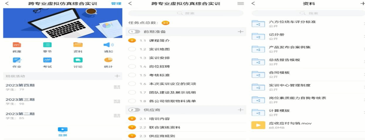Open the 考试 exam icon
Viewport: 365px width, 140px height.
point(47,60)
